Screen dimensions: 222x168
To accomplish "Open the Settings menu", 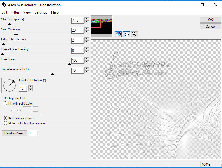I will [41, 12].
